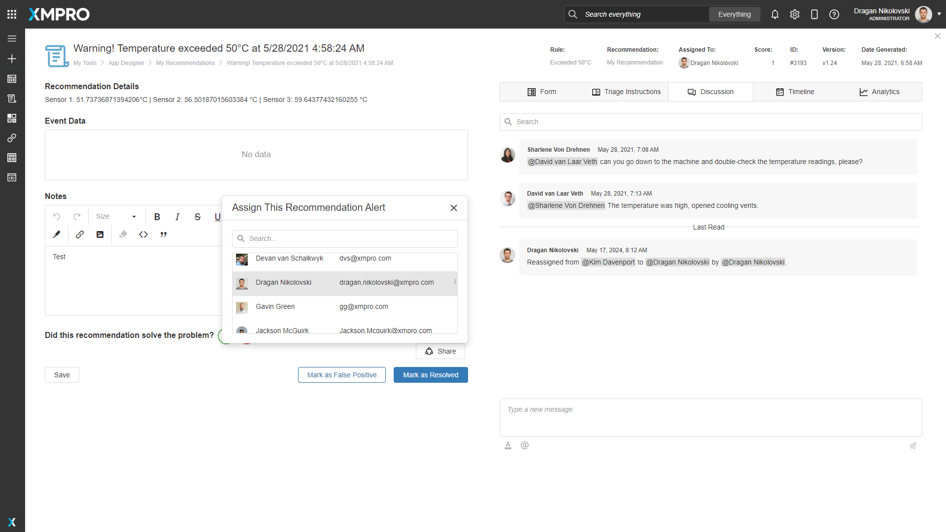Image resolution: width=946 pixels, height=532 pixels.
Task: Open the app launcher grid icon
Action: point(12,14)
